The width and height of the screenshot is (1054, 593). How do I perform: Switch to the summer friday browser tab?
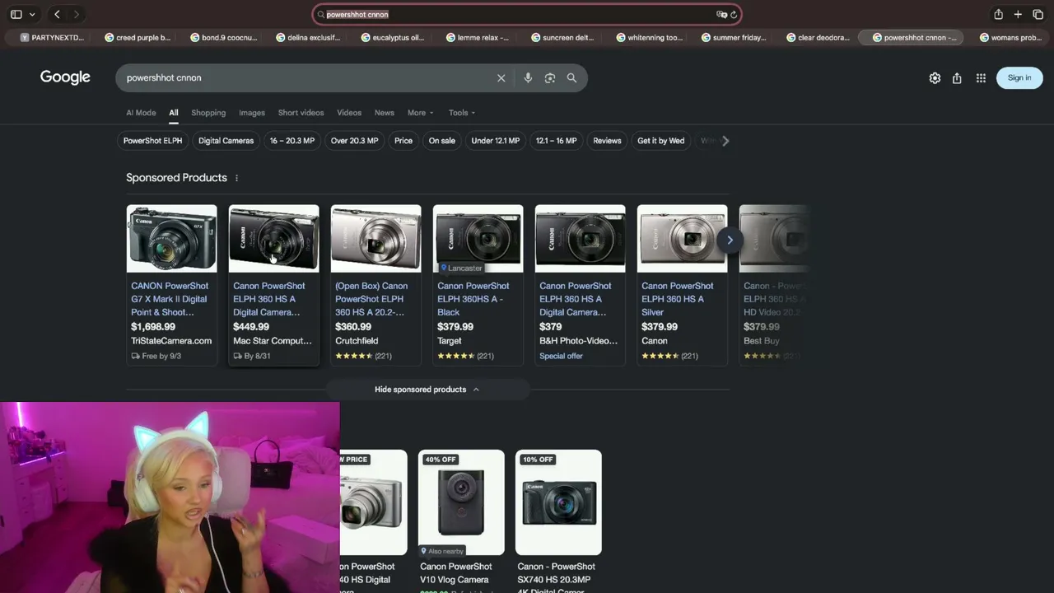[734, 37]
